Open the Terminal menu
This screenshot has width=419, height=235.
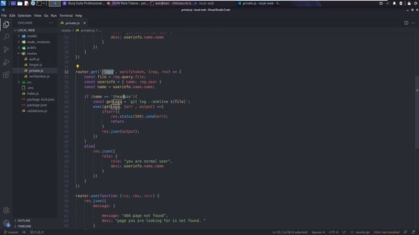66,16
